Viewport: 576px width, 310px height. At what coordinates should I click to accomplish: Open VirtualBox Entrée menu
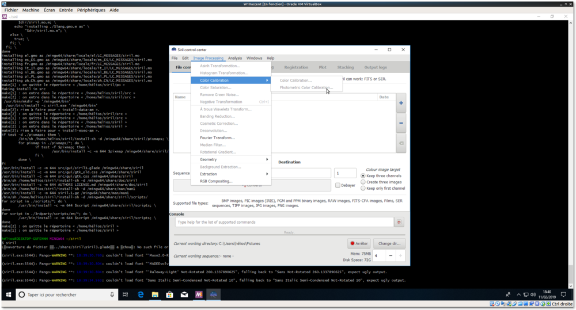tap(66, 10)
